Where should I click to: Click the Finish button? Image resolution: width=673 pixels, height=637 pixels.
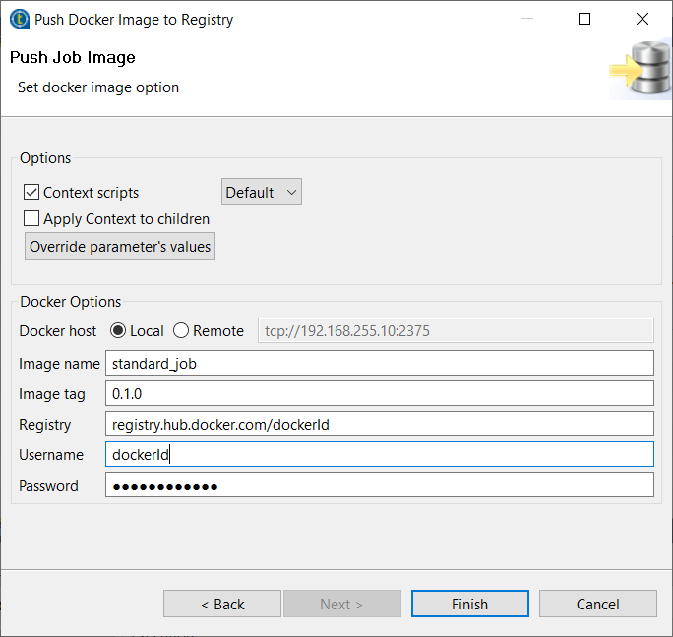pyautogui.click(x=469, y=604)
